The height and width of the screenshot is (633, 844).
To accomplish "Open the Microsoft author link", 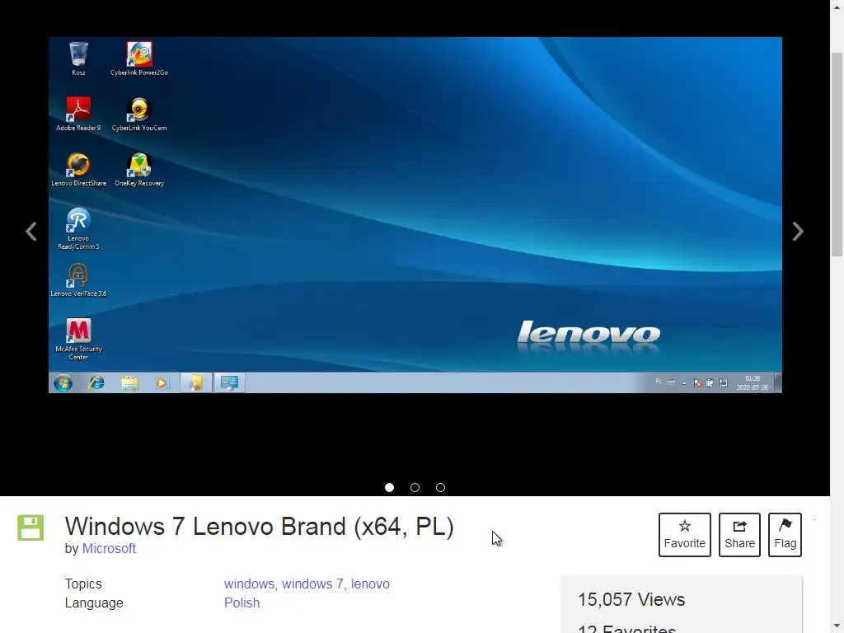I will (109, 548).
